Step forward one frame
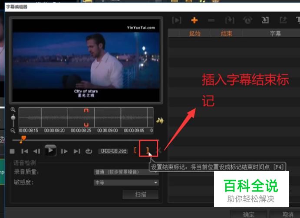 pos(64,151)
